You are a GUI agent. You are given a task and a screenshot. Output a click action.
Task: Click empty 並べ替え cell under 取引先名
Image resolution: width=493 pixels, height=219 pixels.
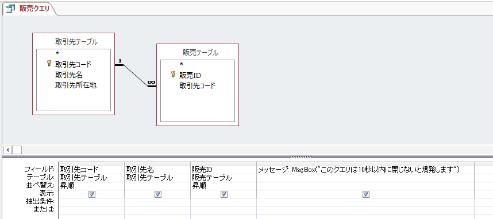pos(157,186)
